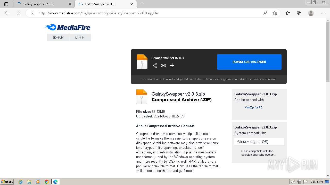Viewport: 330px width, 185px height.
Task: Click the taskbar clock 12:15 PM
Action: coord(317,182)
